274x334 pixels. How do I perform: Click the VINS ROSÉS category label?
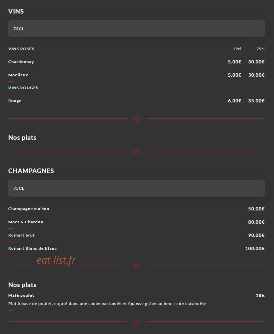(x=21, y=49)
